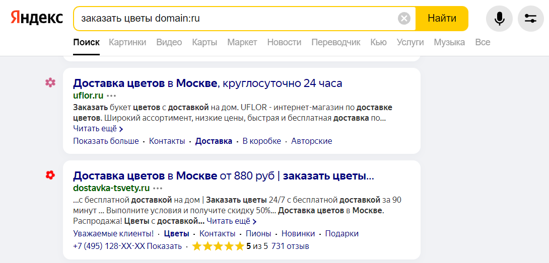Viewport: 549px width, 263px height.
Task: Reveal the phone number +7 (495) 128-XX-XX Показать
Action: coord(127,246)
